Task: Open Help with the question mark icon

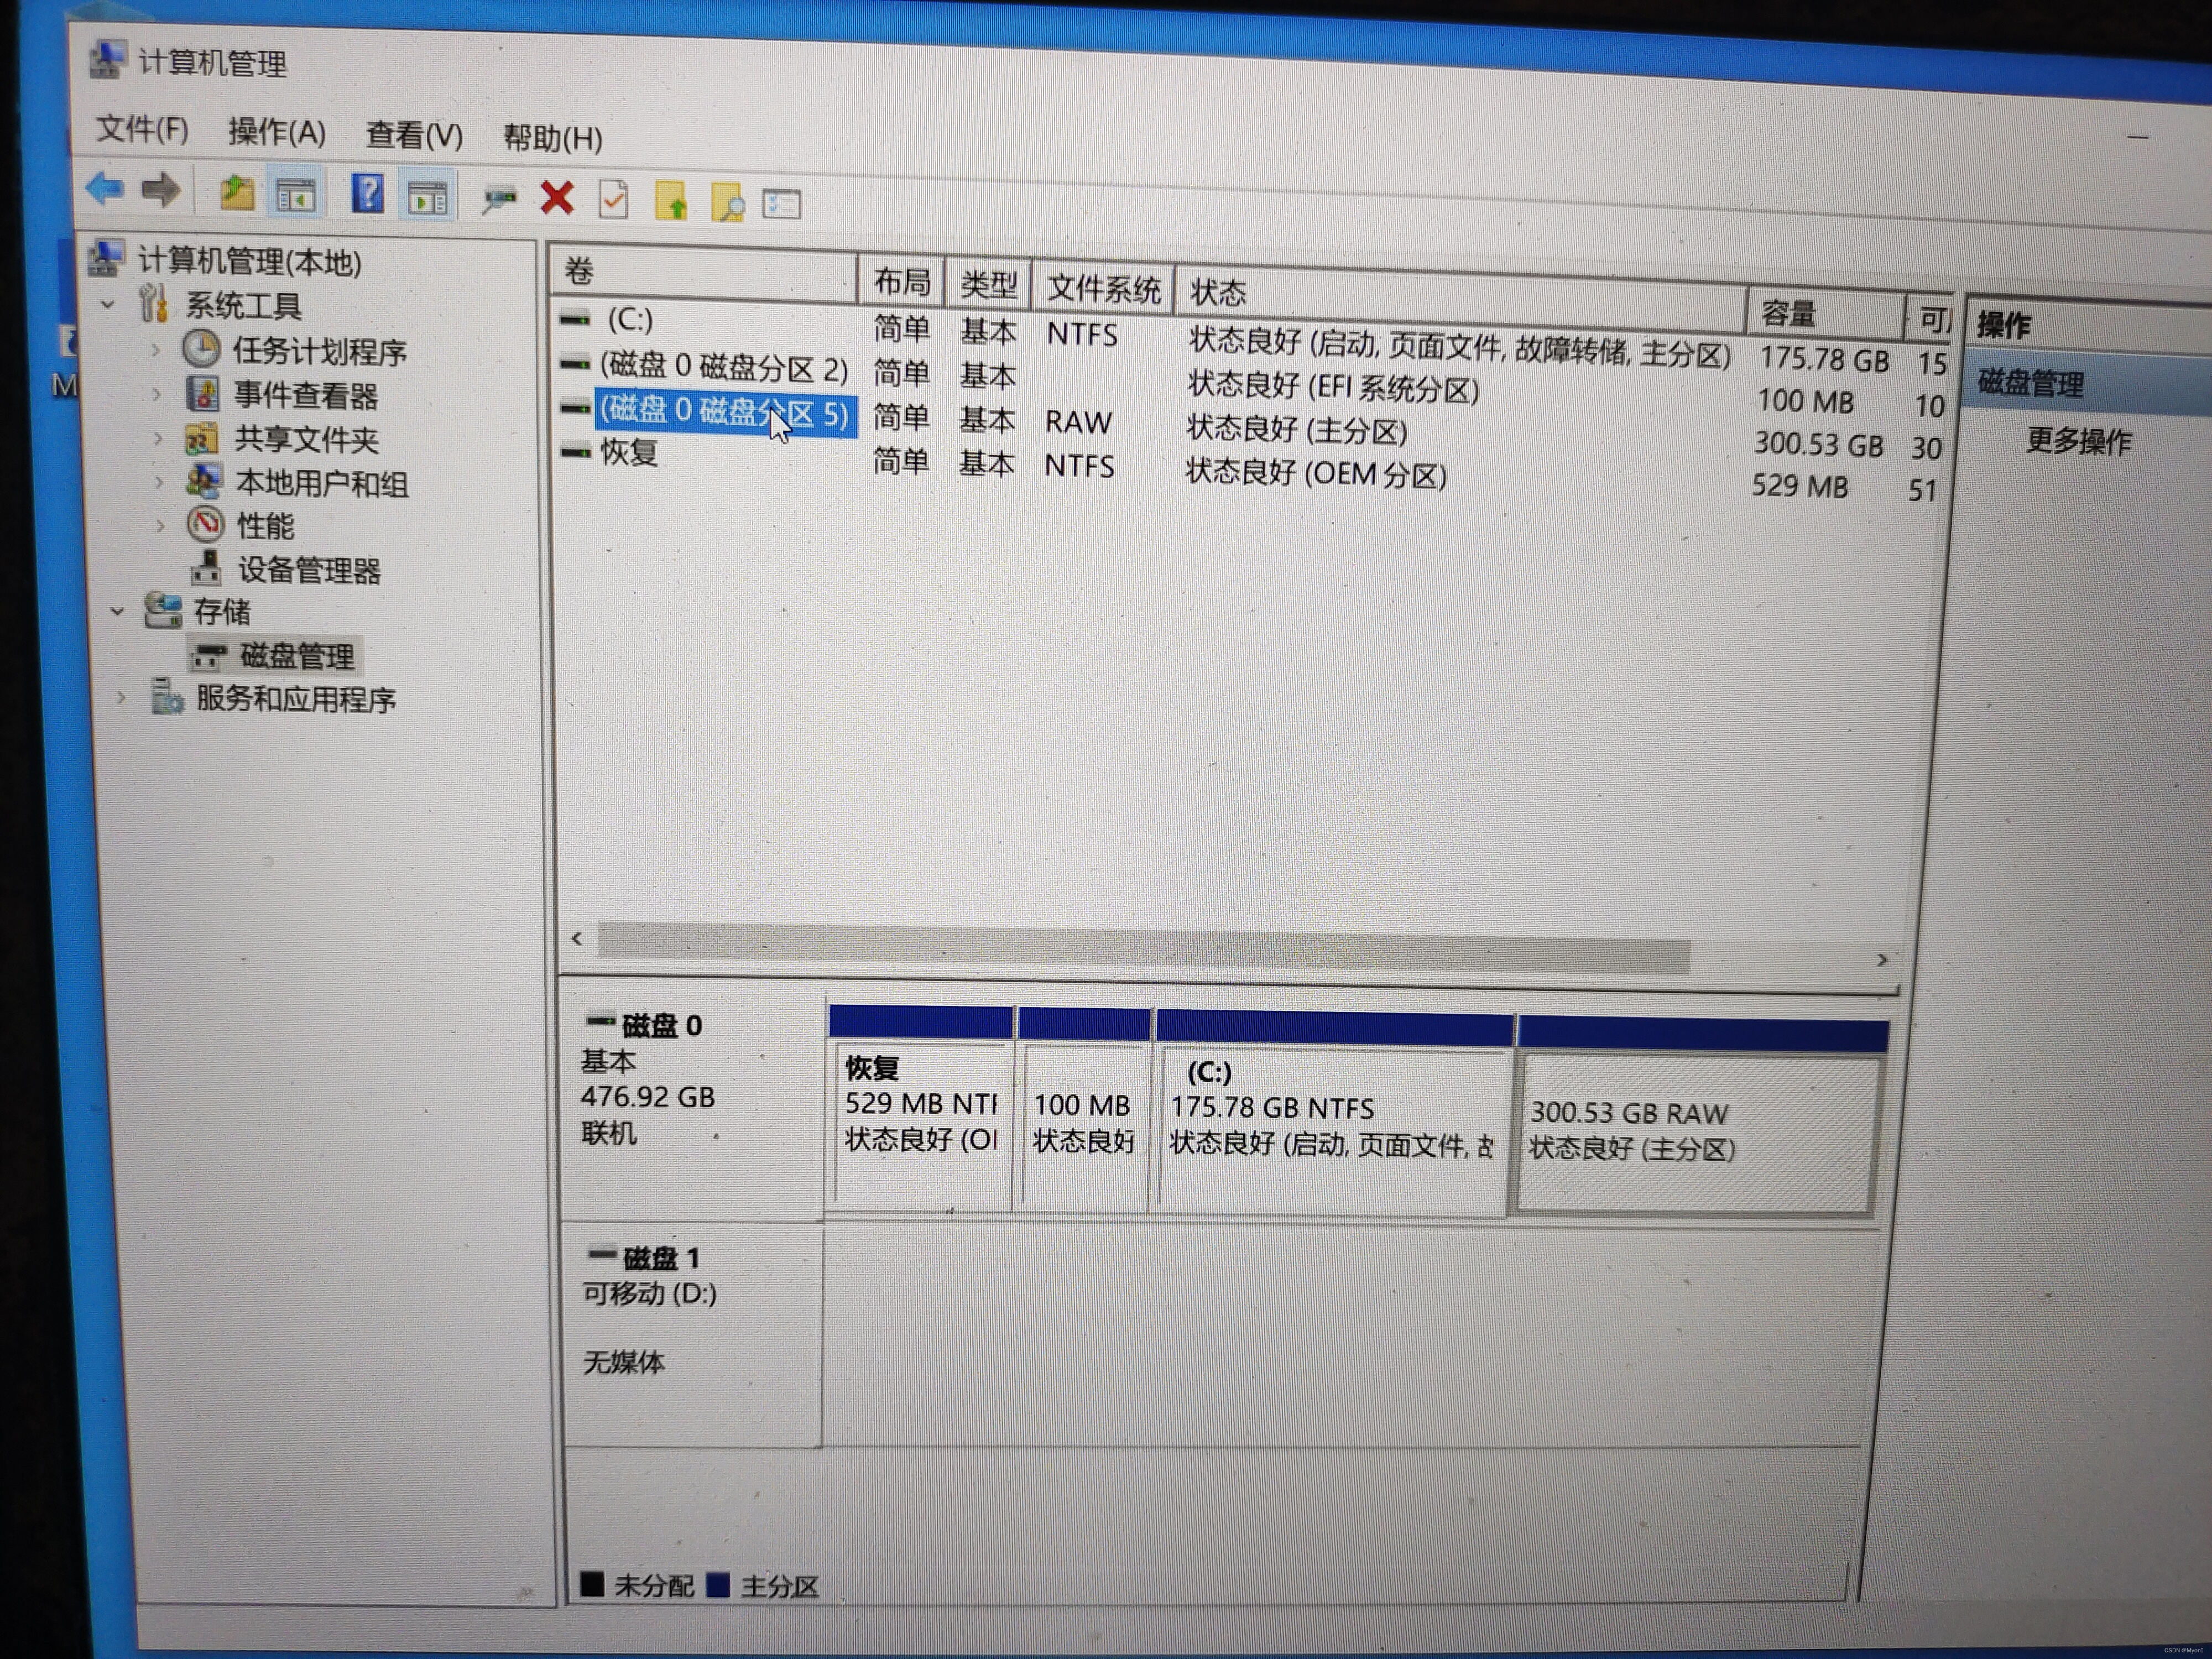Action: pyautogui.click(x=368, y=194)
